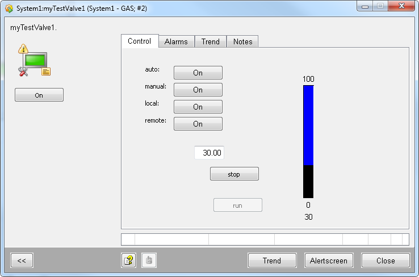
Task: Open the Alertscreen
Action: (x=329, y=261)
